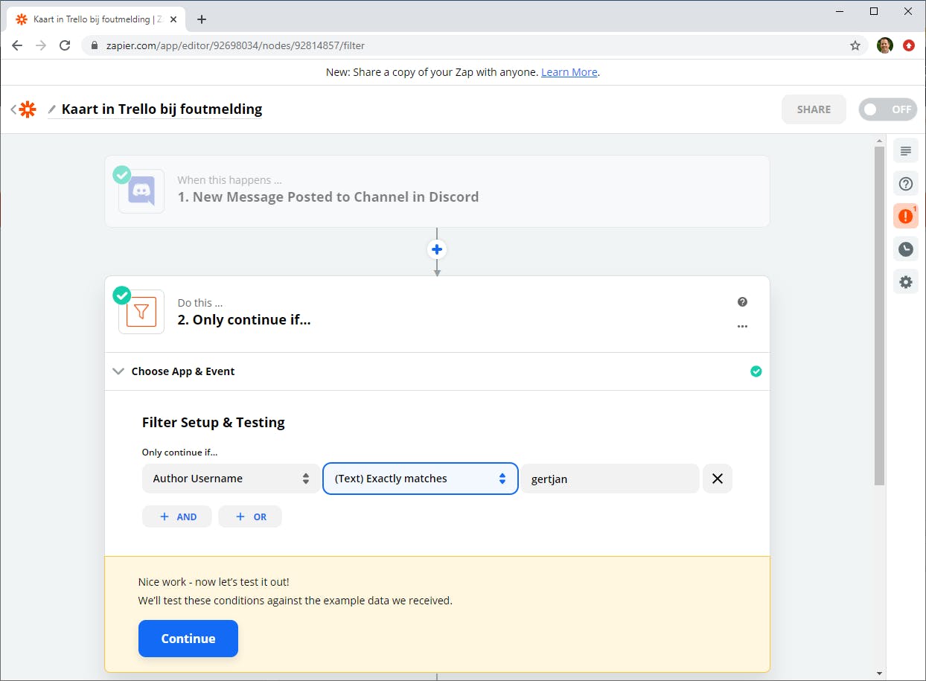The height and width of the screenshot is (681, 926).
Task: Toggle the Zap ON/OFF switch
Action: pos(887,109)
